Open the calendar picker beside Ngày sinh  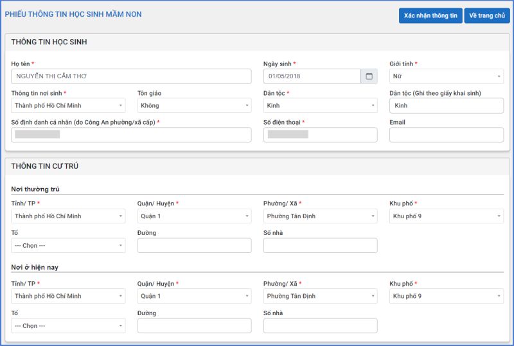[369, 76]
